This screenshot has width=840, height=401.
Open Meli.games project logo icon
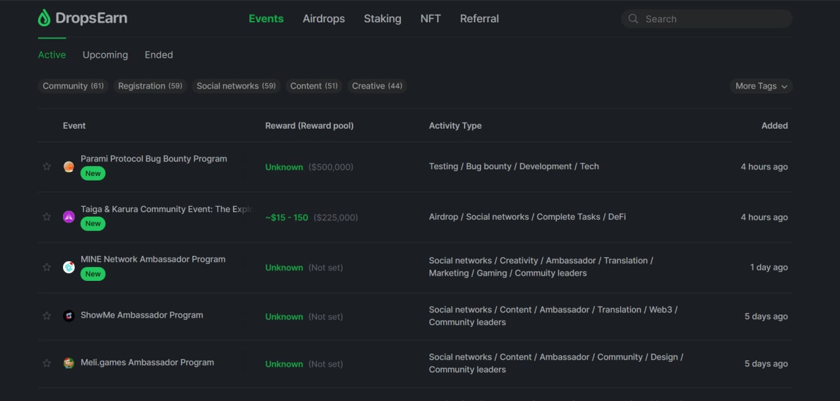[x=69, y=363]
